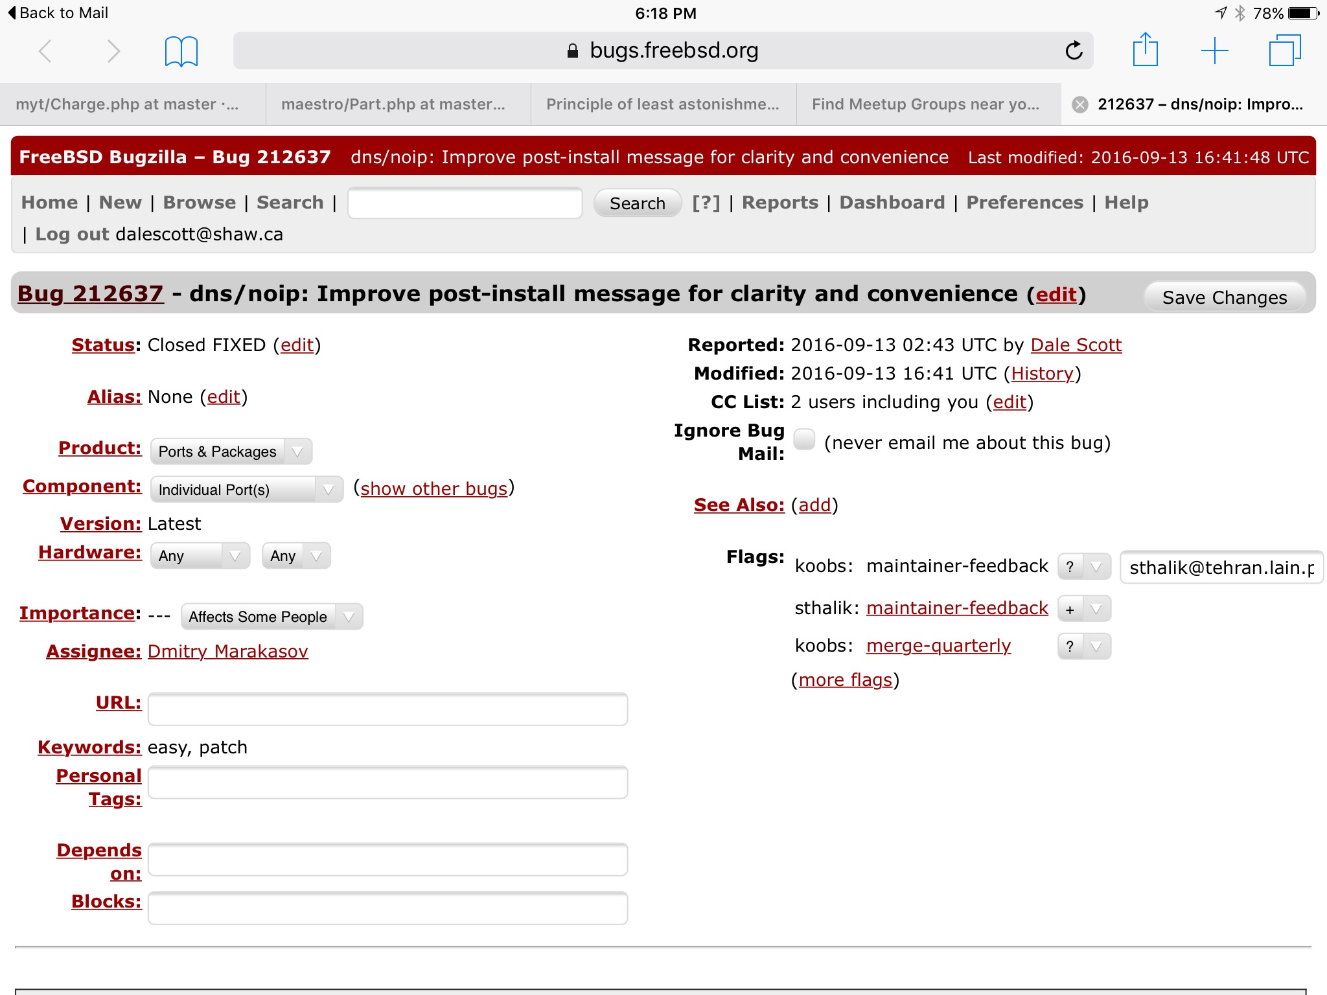Open the Dashboard link
The height and width of the screenshot is (995, 1327).
[x=892, y=202]
